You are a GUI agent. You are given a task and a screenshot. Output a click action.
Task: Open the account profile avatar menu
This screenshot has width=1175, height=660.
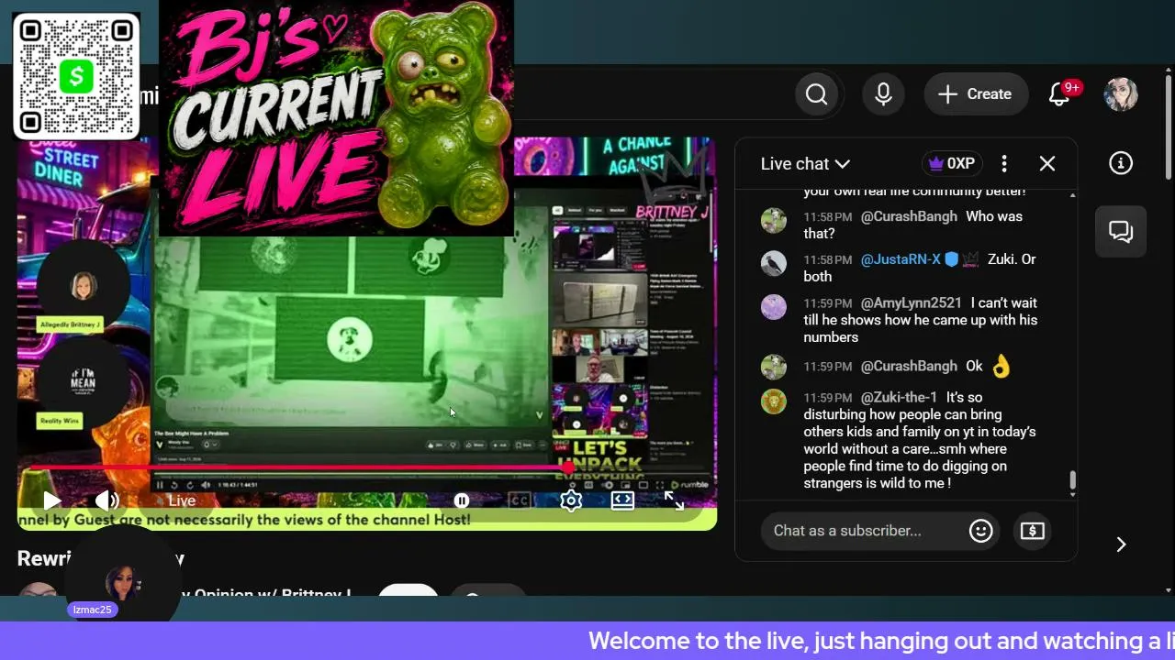1121,94
